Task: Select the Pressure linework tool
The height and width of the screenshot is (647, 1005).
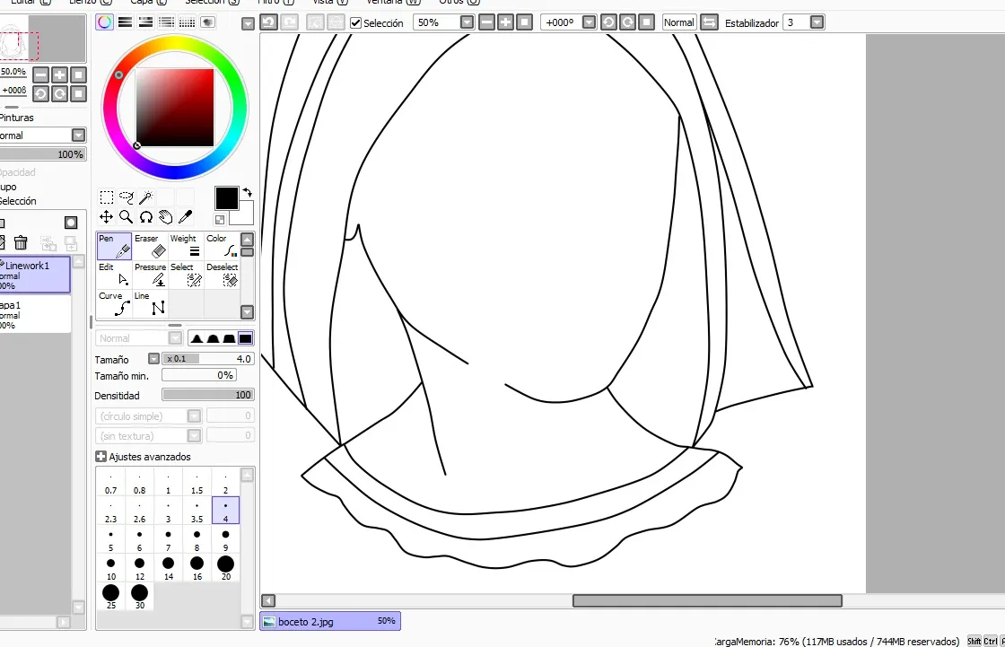Action: (x=151, y=275)
